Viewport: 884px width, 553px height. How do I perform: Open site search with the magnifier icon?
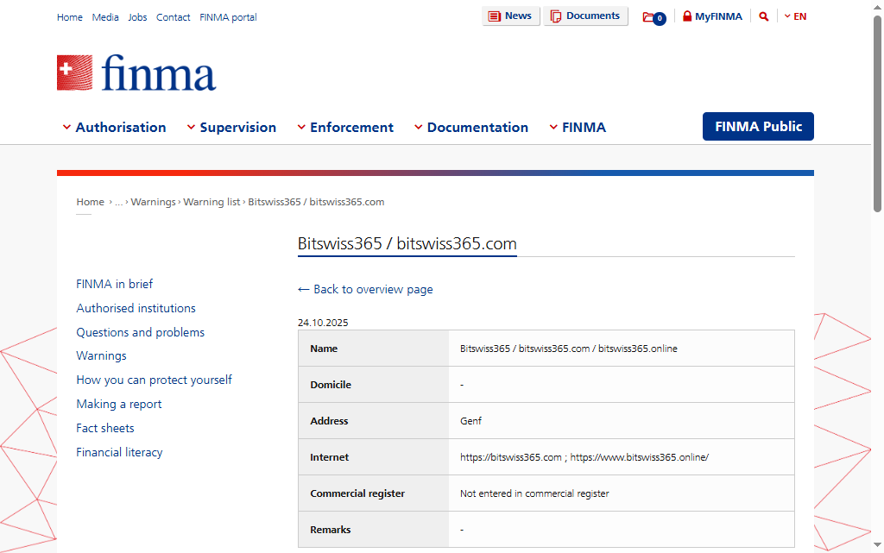pos(763,16)
